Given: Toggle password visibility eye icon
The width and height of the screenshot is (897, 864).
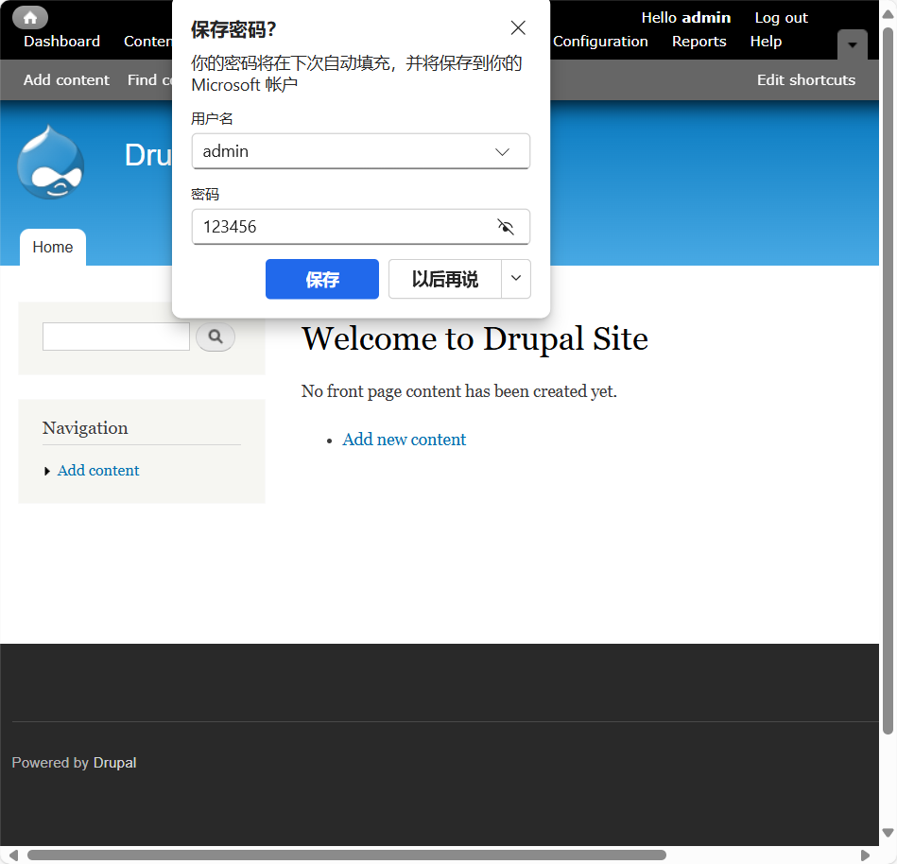Looking at the screenshot, I should click(505, 227).
